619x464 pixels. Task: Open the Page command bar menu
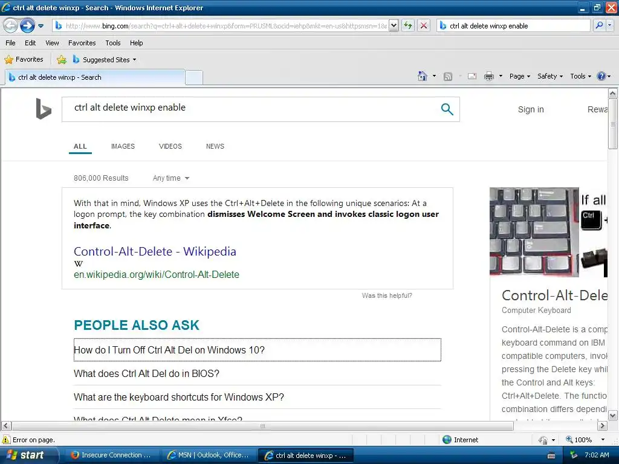click(x=519, y=76)
